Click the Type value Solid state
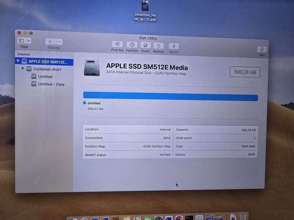 click(248, 146)
